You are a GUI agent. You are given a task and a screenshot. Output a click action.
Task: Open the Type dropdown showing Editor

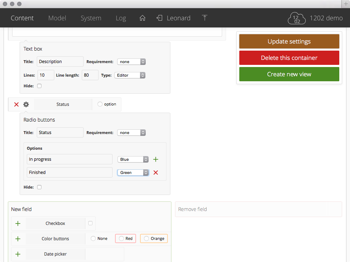coord(130,75)
